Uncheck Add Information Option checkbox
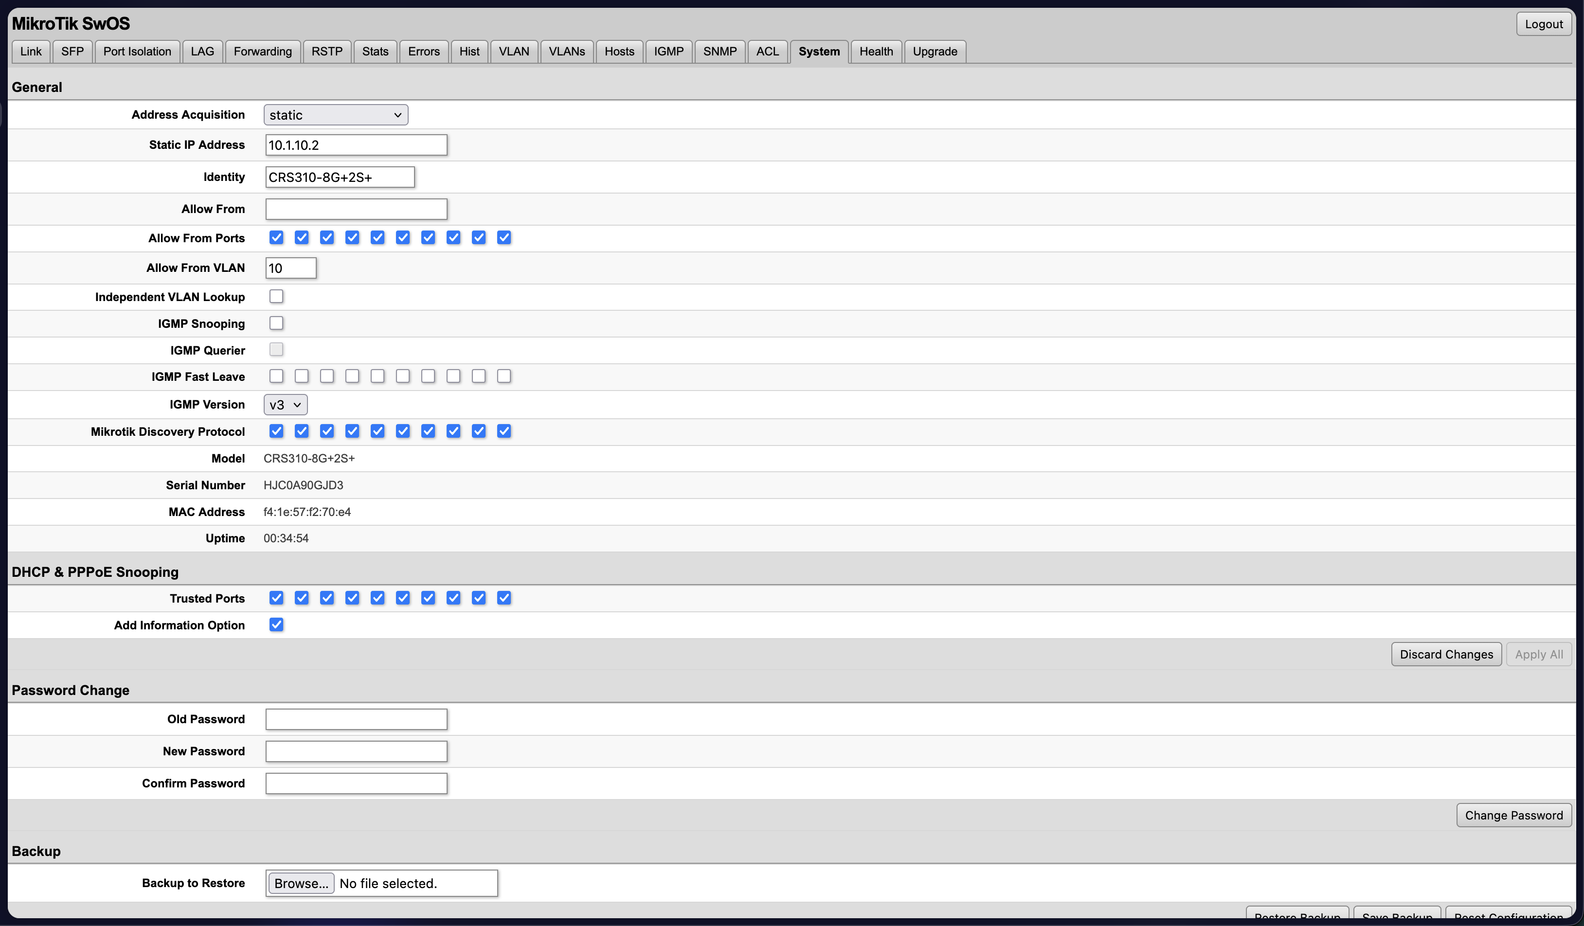 276,624
